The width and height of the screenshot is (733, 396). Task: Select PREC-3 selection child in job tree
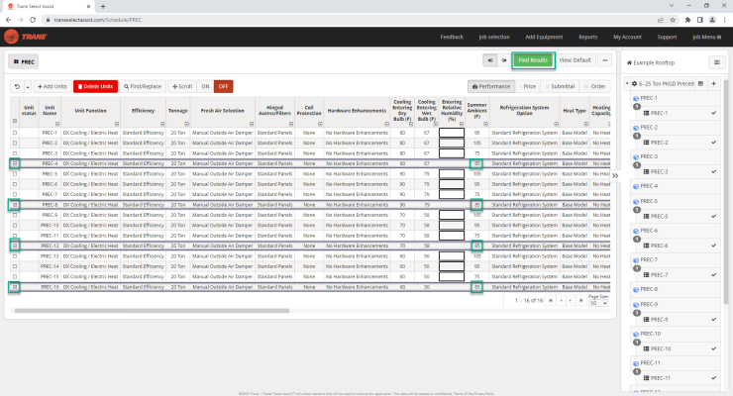(x=659, y=172)
